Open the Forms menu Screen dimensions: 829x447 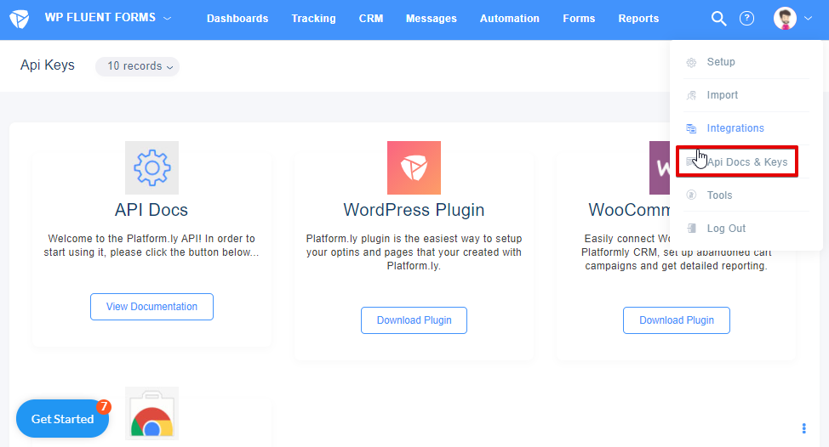tap(579, 19)
